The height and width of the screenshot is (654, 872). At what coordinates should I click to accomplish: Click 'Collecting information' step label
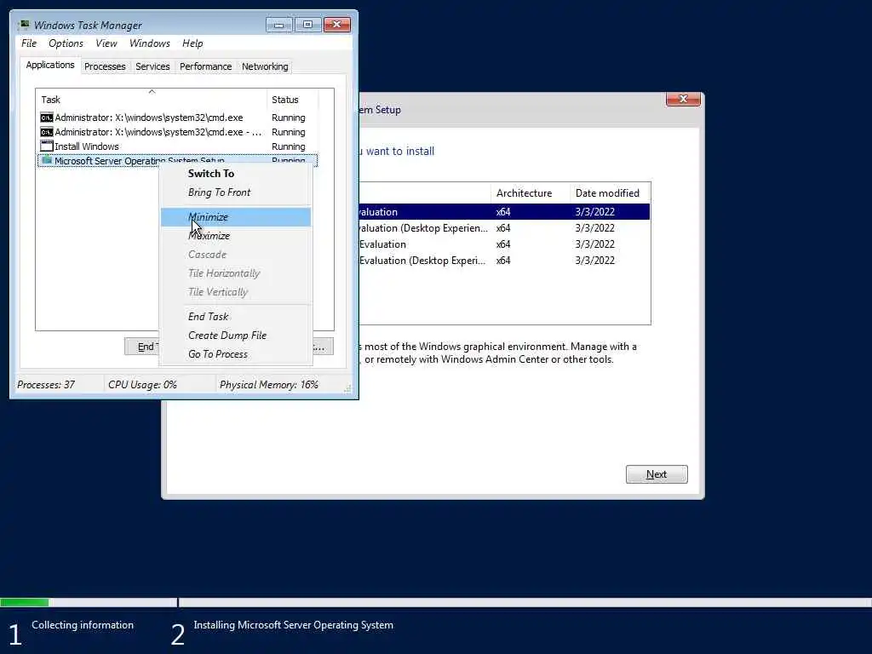coord(83,625)
